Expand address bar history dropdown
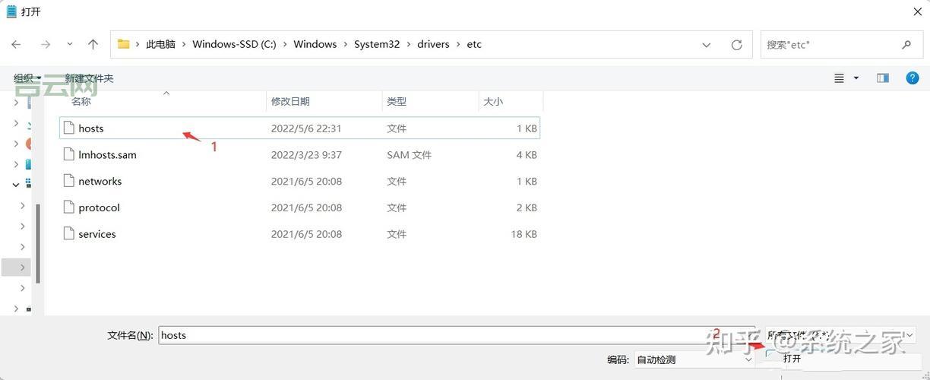 [x=707, y=45]
